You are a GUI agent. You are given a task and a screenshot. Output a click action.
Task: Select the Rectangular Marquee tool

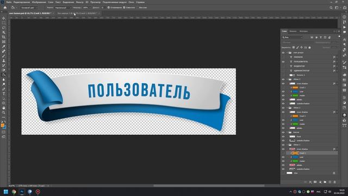point(4,23)
